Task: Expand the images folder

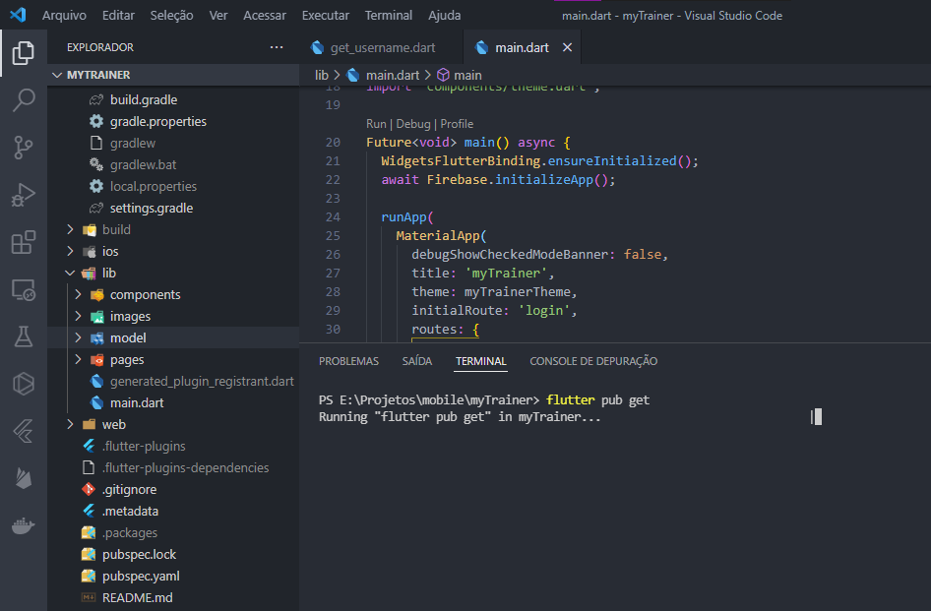Action: 78,316
